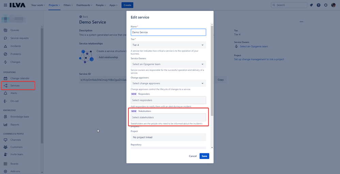Open Change calendar in the sidebar
The width and height of the screenshot is (340, 174).
coord(21,78)
